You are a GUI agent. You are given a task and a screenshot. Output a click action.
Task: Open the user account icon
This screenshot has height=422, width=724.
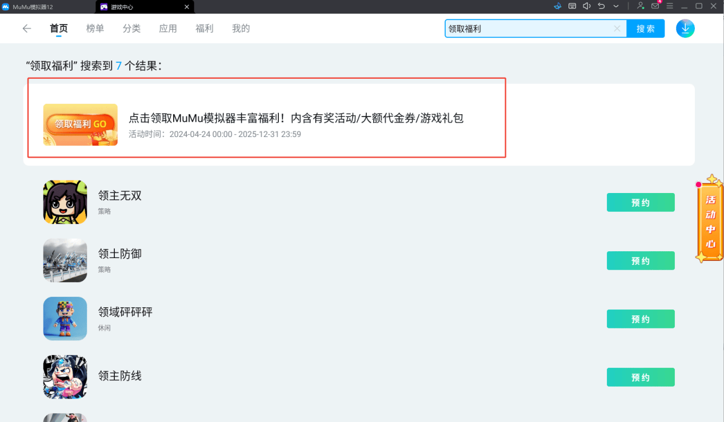tap(641, 6)
